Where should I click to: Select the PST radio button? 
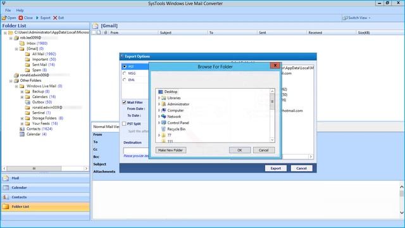(x=125, y=66)
